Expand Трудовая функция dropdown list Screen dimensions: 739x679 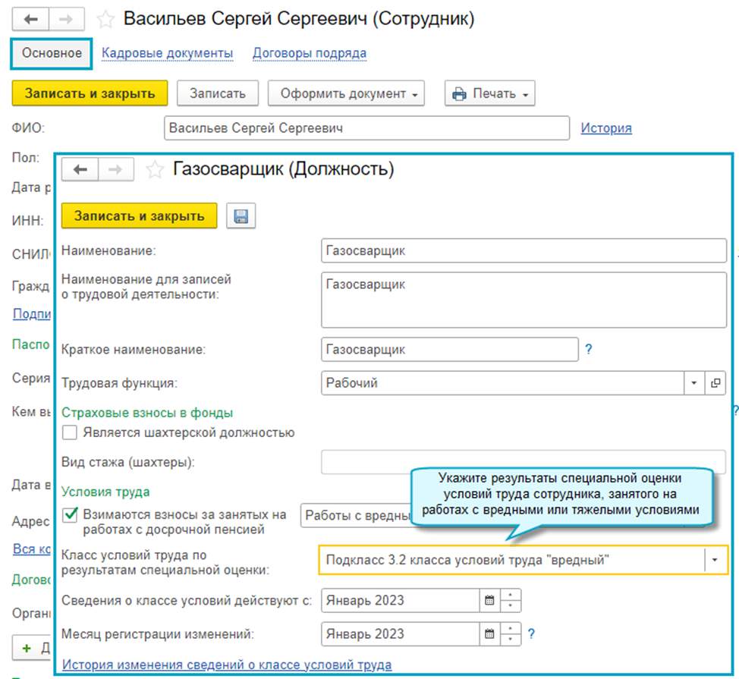693,384
